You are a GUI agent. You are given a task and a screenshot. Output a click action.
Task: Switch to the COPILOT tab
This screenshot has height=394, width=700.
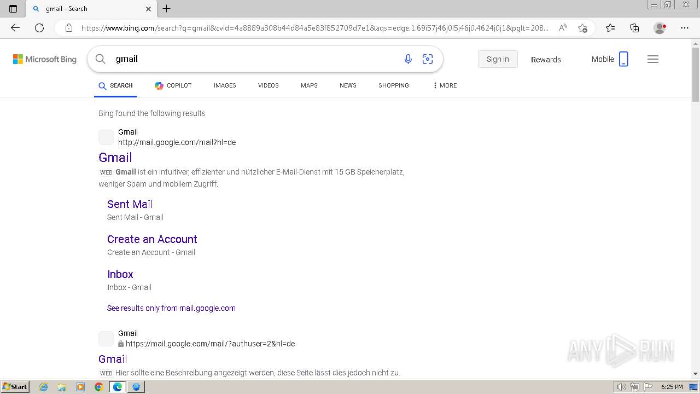point(173,85)
